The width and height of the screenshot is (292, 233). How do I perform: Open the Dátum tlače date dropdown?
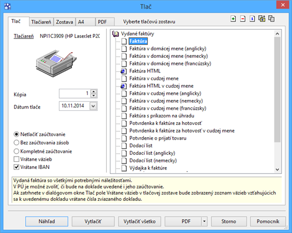pos(93,106)
